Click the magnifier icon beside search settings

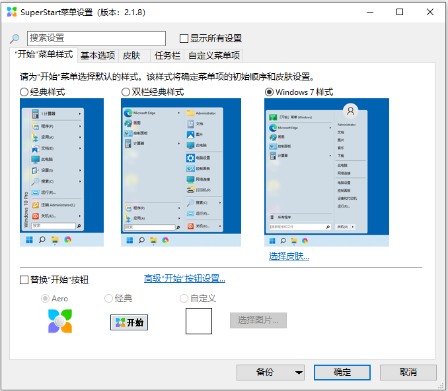15,38
